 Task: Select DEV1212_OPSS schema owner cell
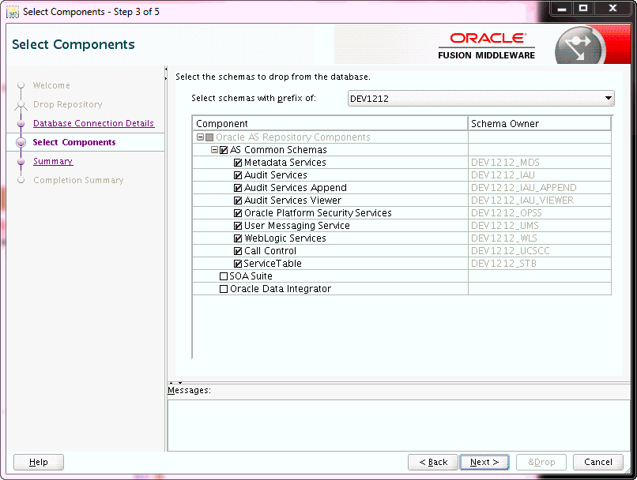(540, 213)
